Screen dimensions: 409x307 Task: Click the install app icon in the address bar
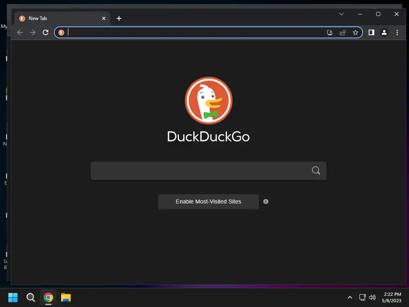click(x=330, y=32)
